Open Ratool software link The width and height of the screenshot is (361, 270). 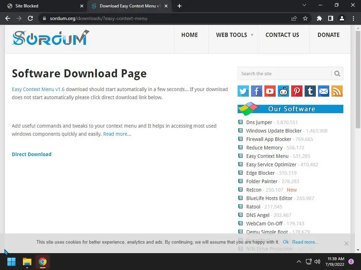click(253, 207)
